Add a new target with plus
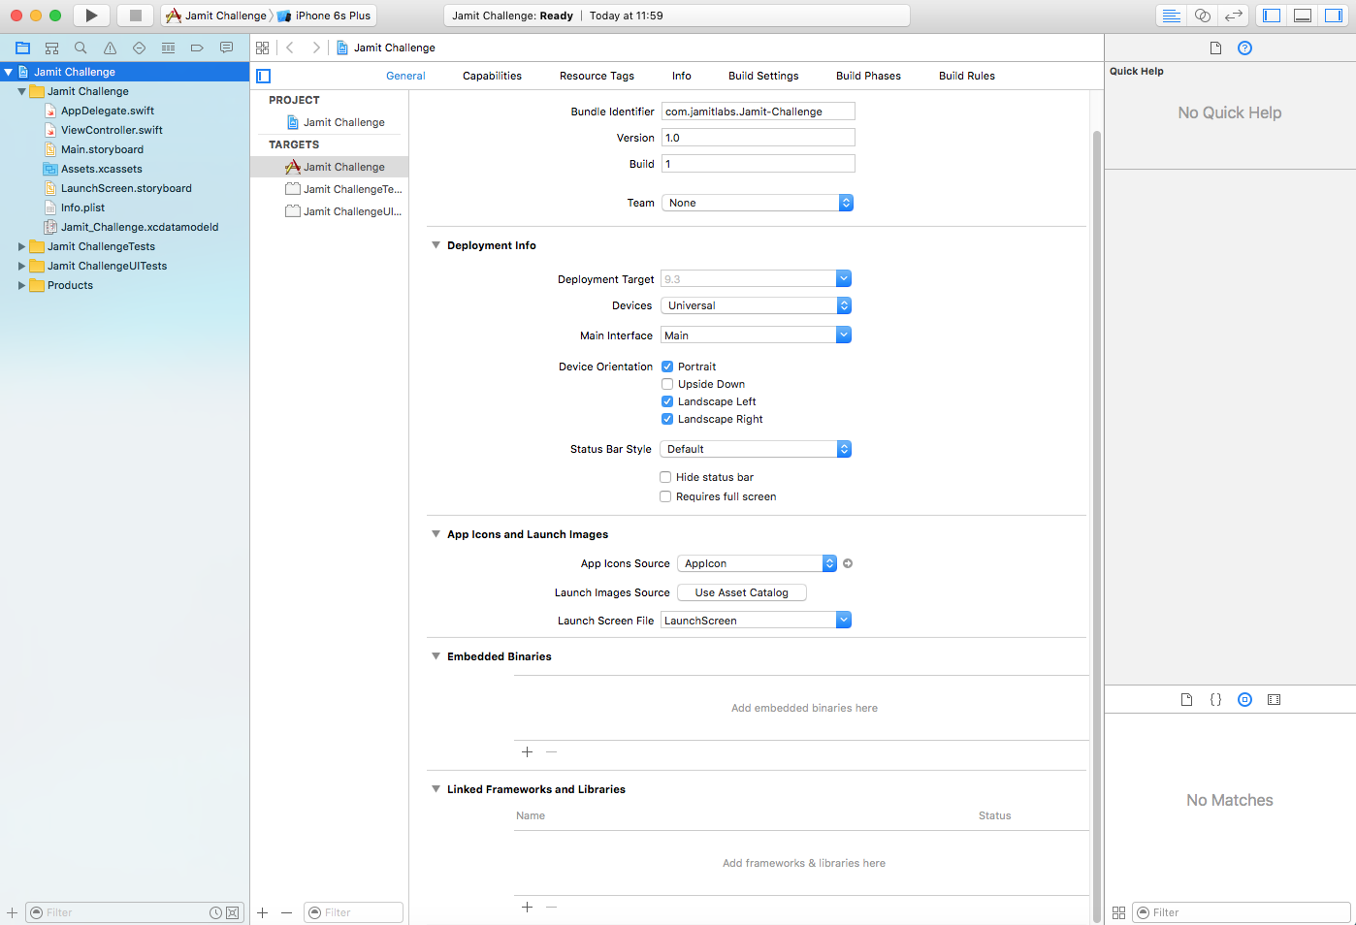This screenshot has height=925, width=1356. [262, 912]
